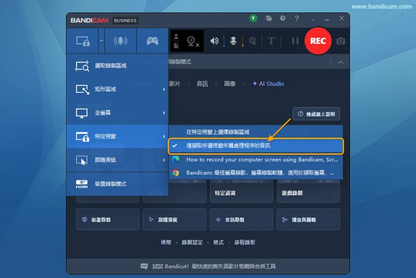
Task: Click the Bandicut banner speech bubble icon
Action: (x=144, y=267)
